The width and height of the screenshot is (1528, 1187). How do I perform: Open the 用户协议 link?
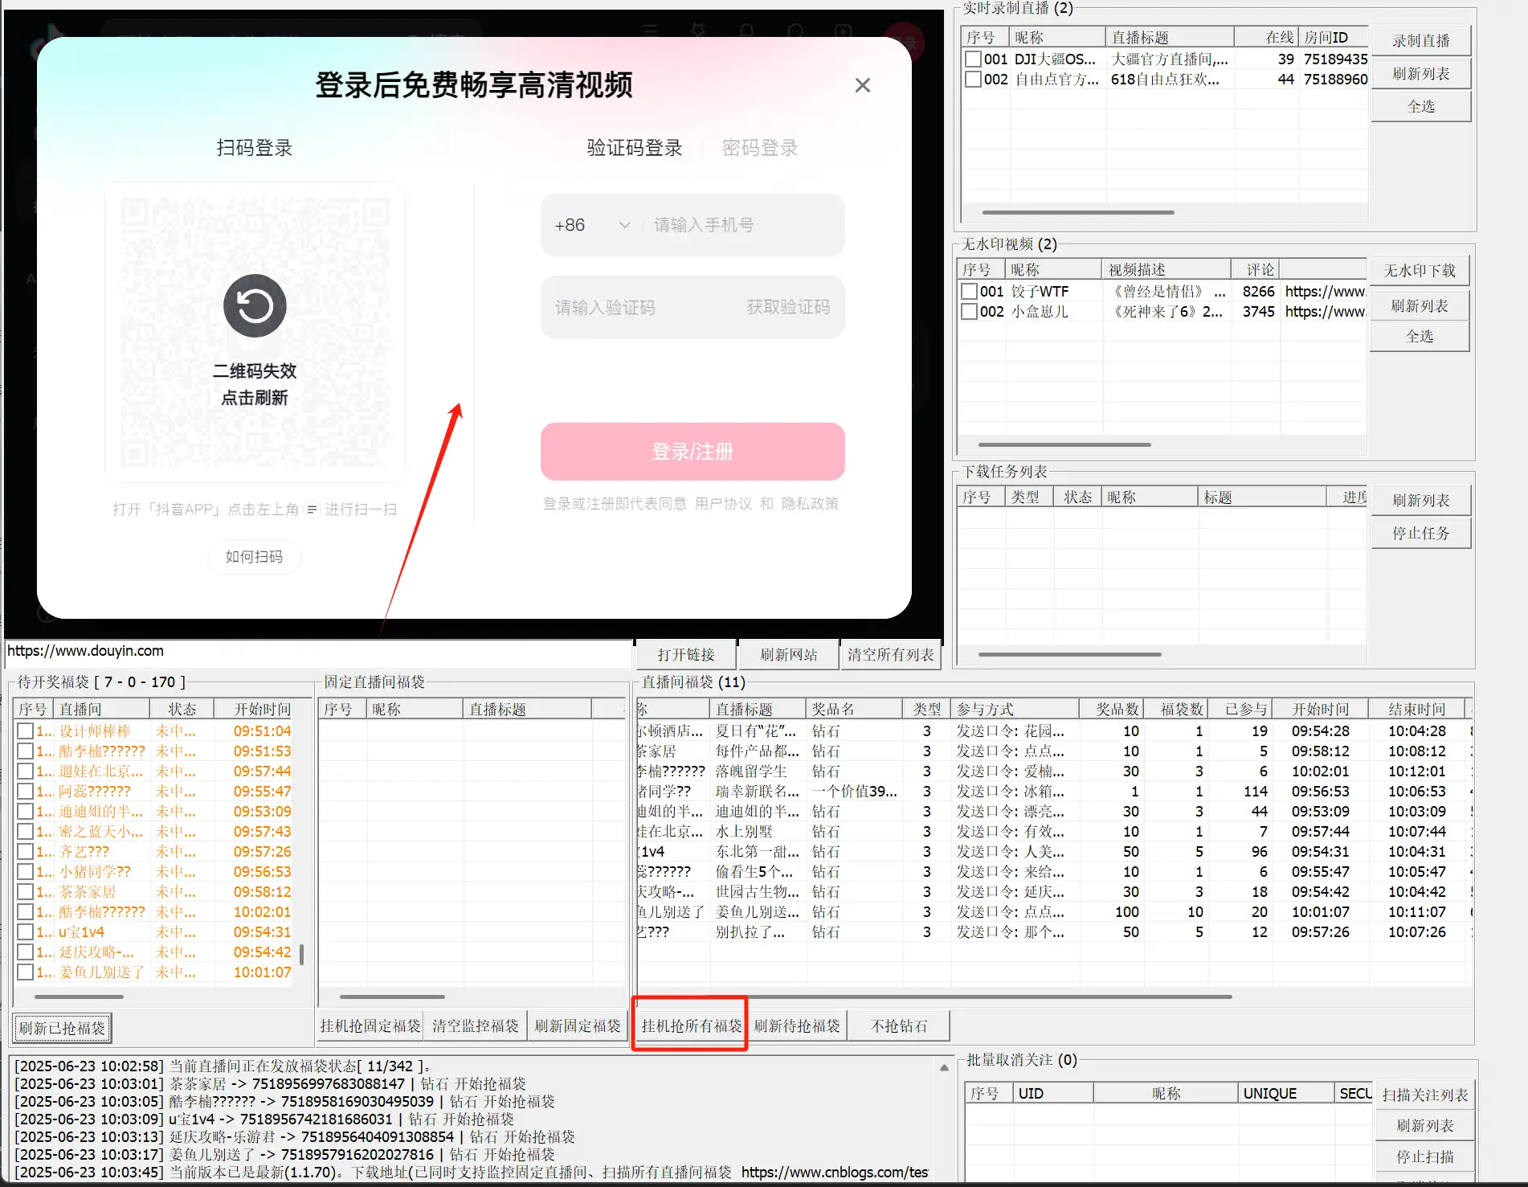(x=723, y=504)
